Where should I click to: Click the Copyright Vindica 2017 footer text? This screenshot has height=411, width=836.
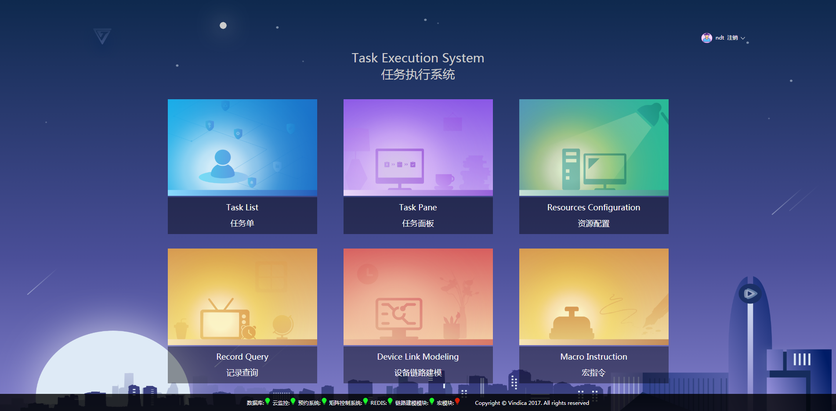pos(532,403)
